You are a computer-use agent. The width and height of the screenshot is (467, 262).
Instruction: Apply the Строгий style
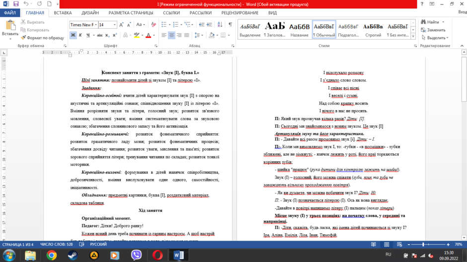click(373, 29)
